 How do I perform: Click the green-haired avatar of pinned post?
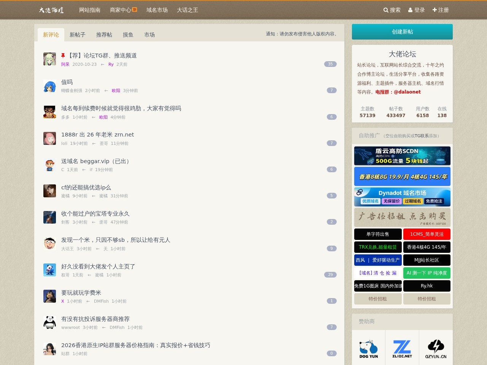[49, 59]
